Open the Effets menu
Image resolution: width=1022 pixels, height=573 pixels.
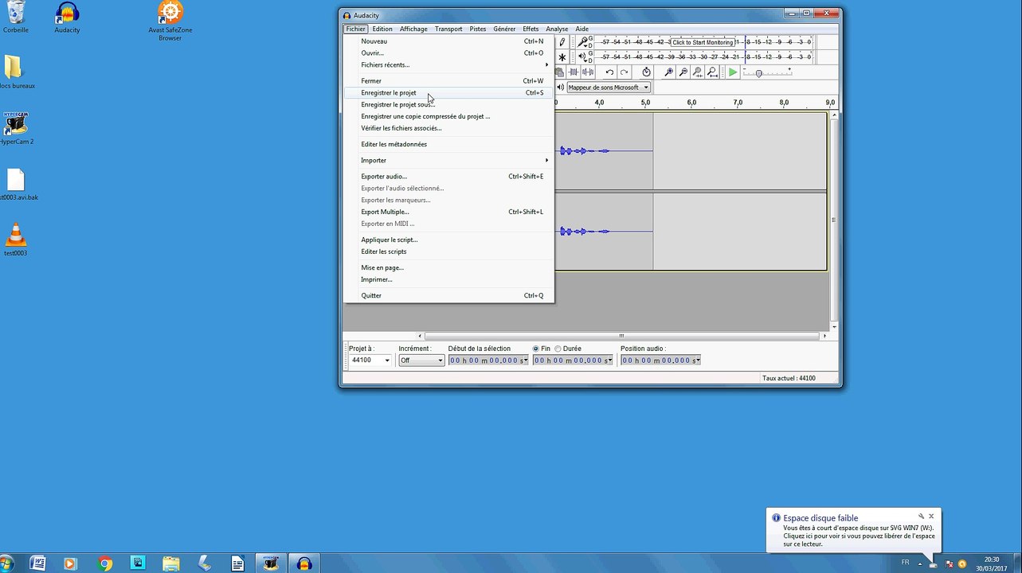(531, 29)
